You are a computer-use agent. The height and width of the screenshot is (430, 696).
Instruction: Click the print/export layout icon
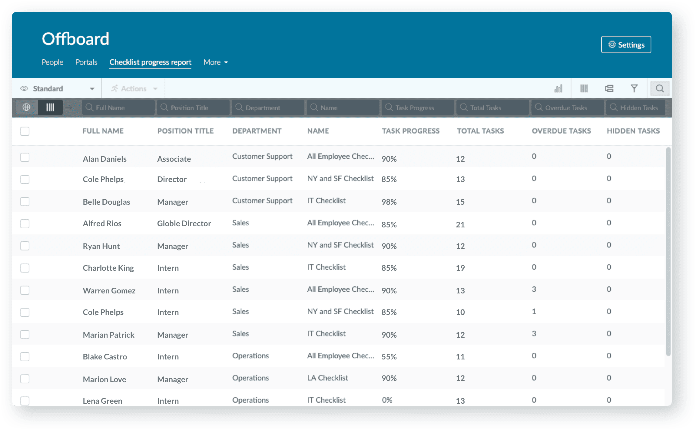[x=609, y=88]
